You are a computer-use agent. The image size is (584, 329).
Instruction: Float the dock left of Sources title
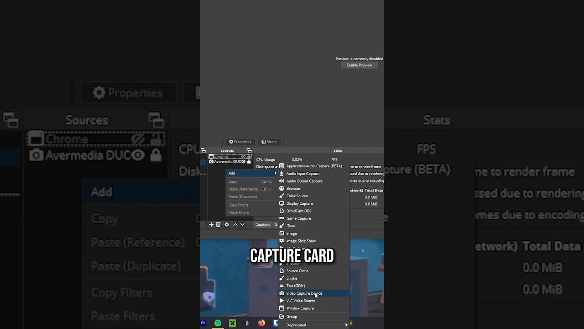coord(203,150)
